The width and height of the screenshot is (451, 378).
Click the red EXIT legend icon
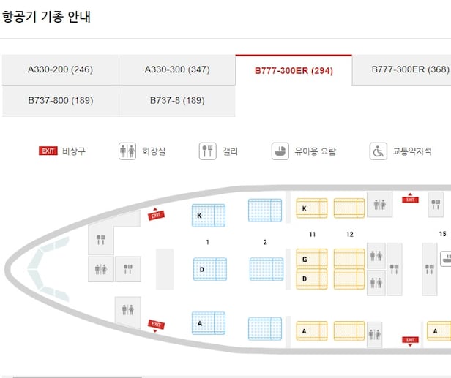(48, 151)
